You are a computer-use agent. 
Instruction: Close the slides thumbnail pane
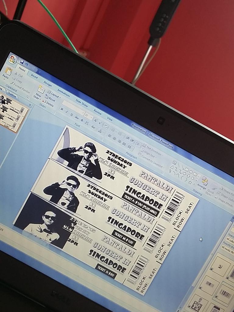click(x=30, y=105)
